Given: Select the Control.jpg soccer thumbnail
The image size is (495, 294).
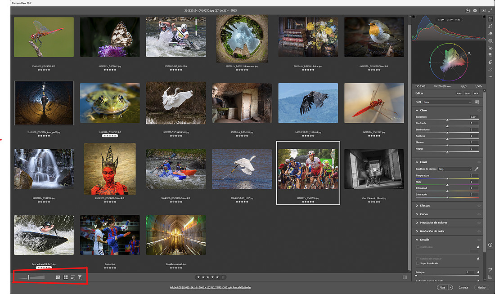Looking at the screenshot, I should point(110,235).
